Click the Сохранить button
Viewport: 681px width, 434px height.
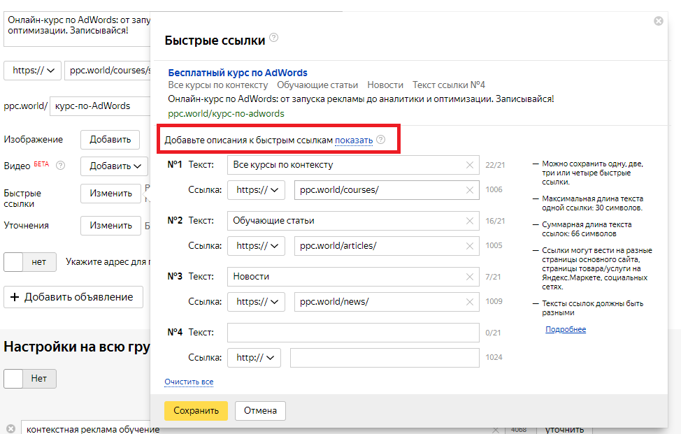[x=196, y=411]
